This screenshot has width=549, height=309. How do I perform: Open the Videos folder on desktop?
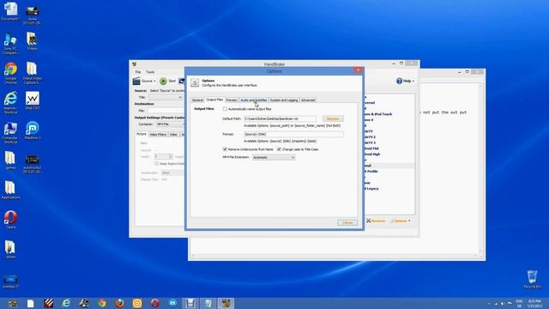[32, 41]
